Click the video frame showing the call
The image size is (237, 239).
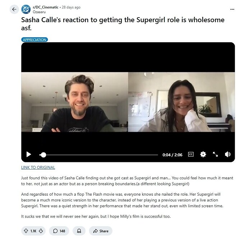coord(128,102)
